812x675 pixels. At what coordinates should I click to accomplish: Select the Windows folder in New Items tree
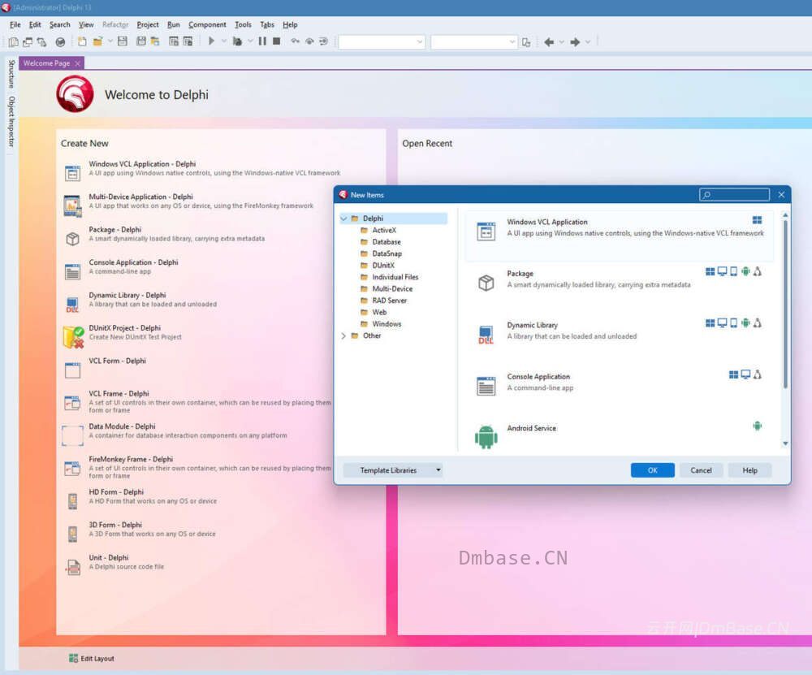(x=387, y=324)
